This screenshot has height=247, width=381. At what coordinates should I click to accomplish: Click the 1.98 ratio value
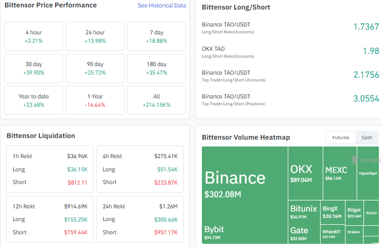point(371,51)
